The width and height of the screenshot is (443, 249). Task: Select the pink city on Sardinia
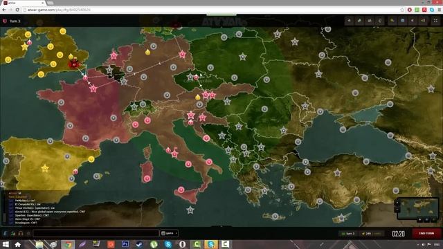point(147,178)
